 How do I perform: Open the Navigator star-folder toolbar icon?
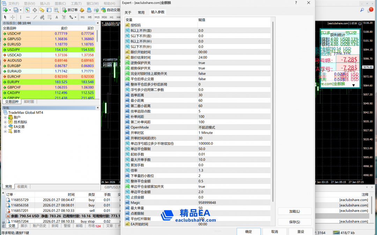[42, 10]
